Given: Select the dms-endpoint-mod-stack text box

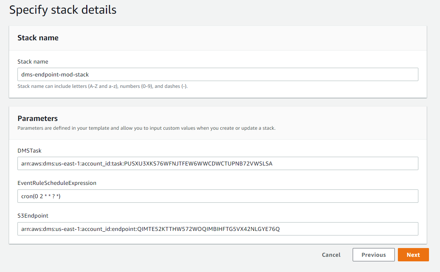Looking at the screenshot, I should pyautogui.click(x=218, y=74).
